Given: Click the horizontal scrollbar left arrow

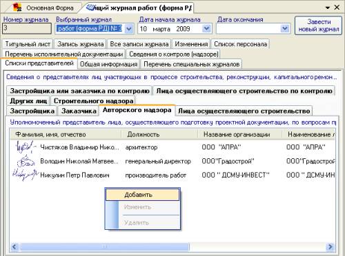Looking at the screenshot, I should point(14,247).
